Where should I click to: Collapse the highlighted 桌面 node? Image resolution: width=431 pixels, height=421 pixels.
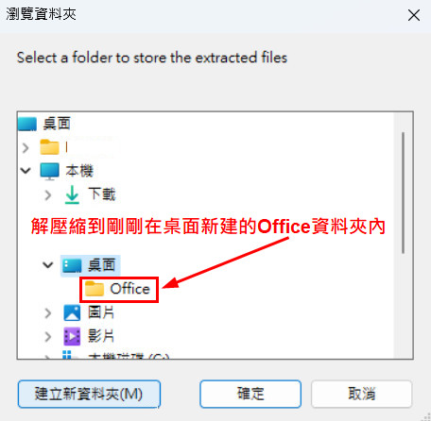coord(48,265)
